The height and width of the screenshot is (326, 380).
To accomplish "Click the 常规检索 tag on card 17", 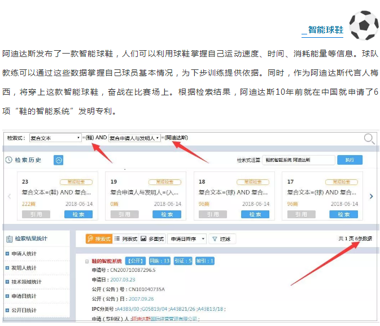I will (342, 182).
